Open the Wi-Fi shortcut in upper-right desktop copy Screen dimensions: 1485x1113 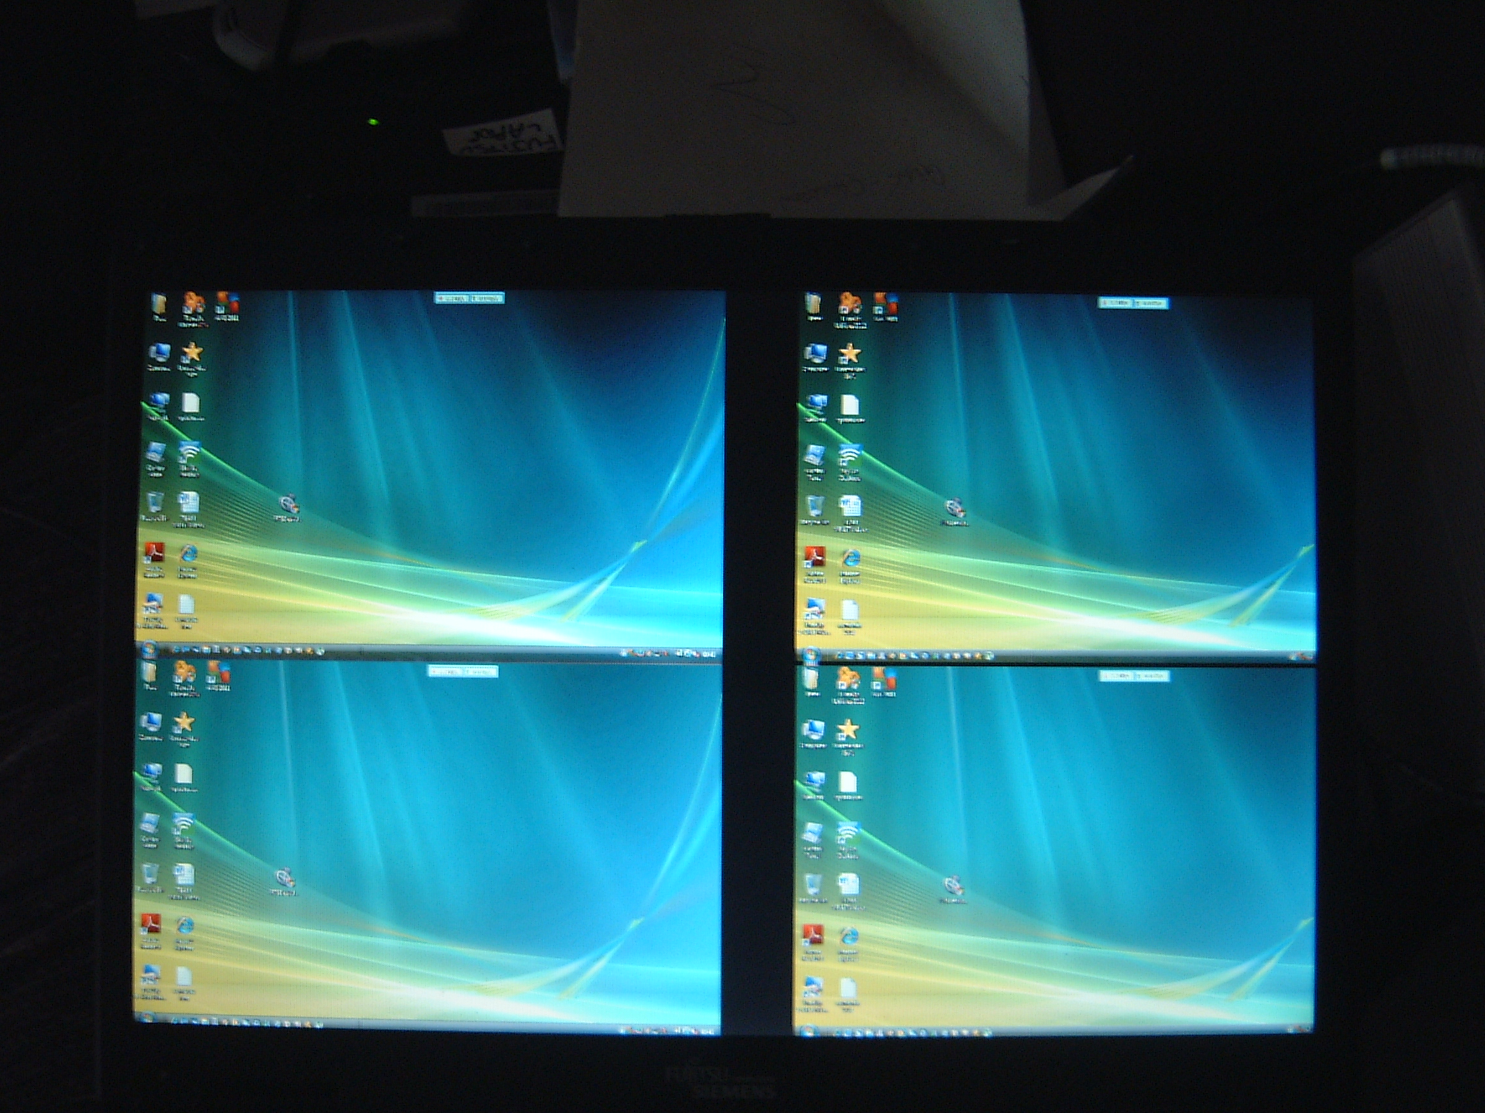(x=850, y=456)
